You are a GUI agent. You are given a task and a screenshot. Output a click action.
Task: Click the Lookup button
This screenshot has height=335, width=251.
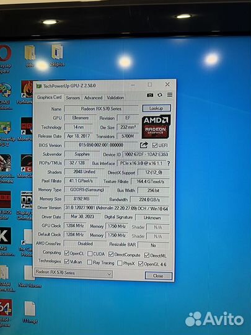tap(156, 109)
